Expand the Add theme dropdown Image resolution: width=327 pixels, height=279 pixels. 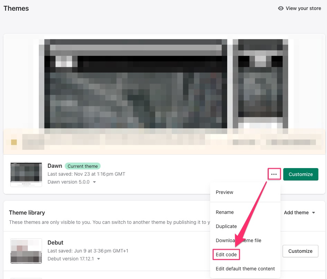(x=299, y=213)
